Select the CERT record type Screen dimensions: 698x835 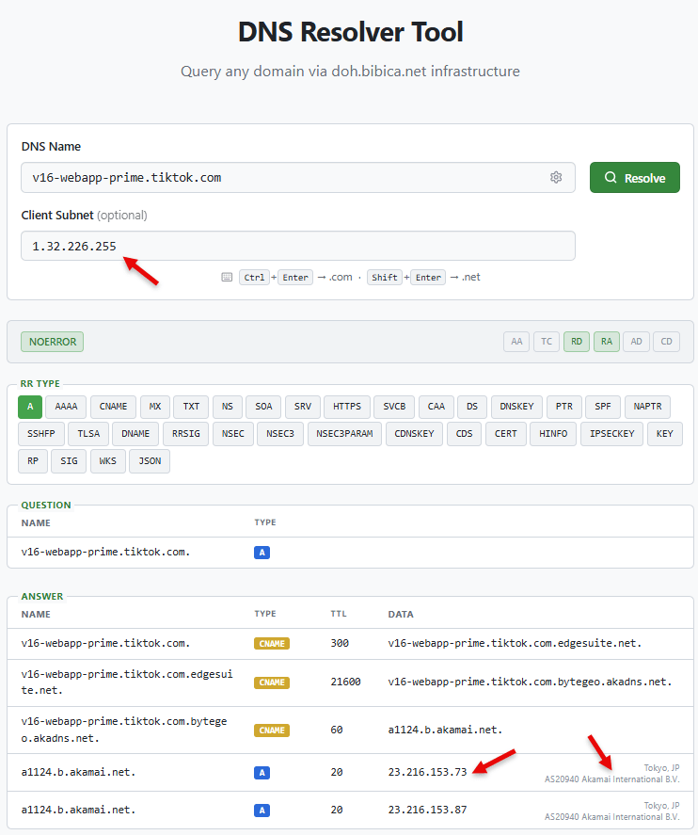505,433
